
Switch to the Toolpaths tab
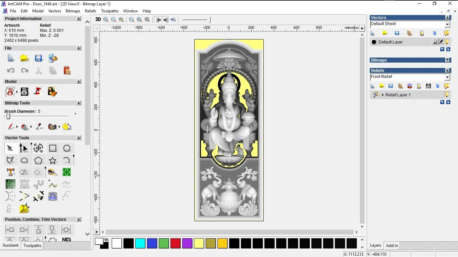click(x=32, y=245)
